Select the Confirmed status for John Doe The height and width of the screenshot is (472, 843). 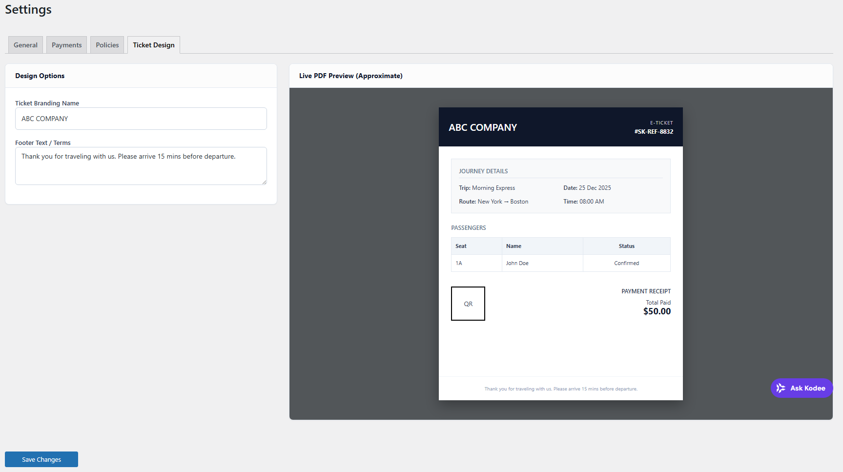tap(626, 263)
